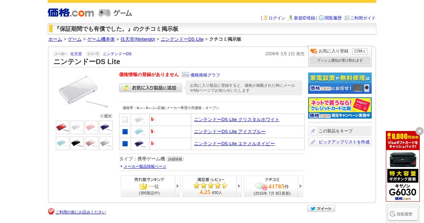Click お気に入り製品に追加 button
The height and width of the screenshot is (223, 424).
(151, 88)
